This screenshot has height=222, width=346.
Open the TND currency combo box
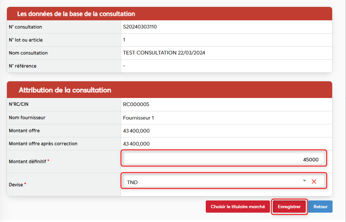[211, 182]
